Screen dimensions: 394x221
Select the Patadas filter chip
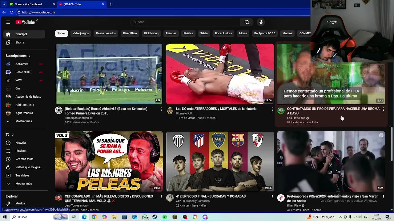coord(171,33)
